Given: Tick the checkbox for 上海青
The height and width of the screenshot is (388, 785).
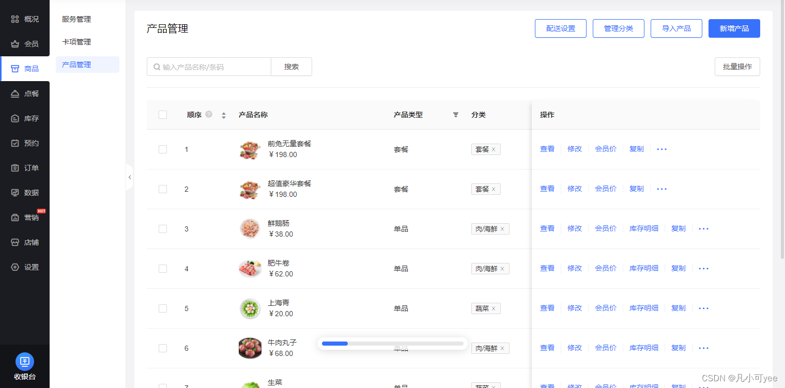Looking at the screenshot, I should pyautogui.click(x=163, y=308).
